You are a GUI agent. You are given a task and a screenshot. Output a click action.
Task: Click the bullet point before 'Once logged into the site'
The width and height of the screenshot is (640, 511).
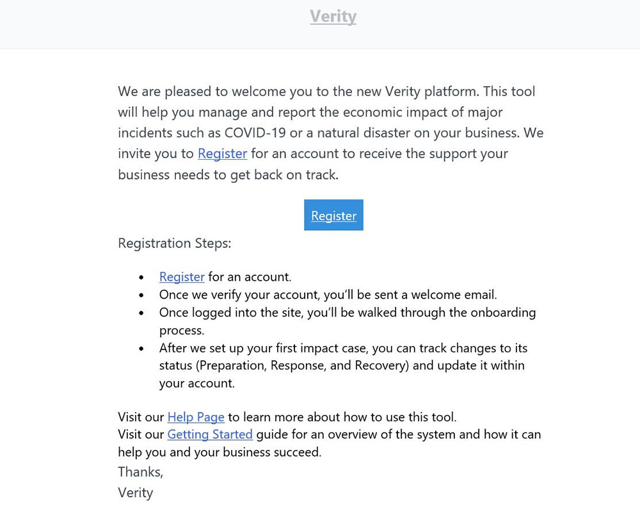point(141,313)
